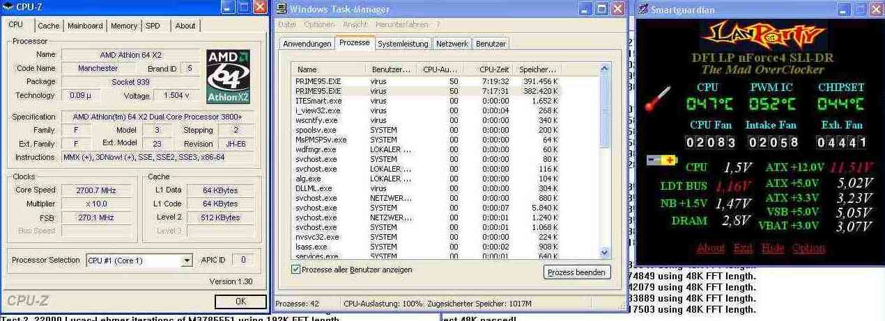Select the SPD tab in CPU-Z
The image size is (885, 321).
[153, 26]
